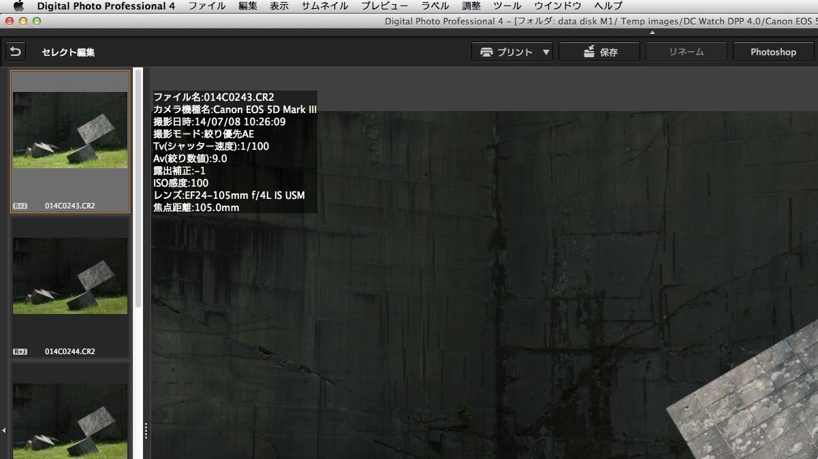Click the thumbnail panel divider grip handle
The image size is (818, 459).
[x=146, y=430]
